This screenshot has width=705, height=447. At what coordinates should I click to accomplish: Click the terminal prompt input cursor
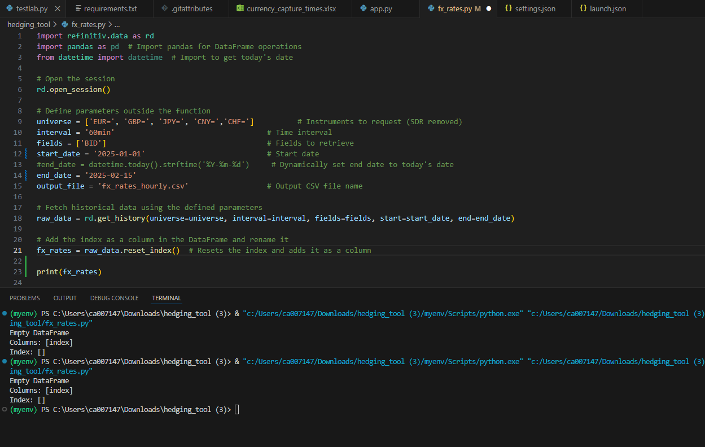click(237, 409)
